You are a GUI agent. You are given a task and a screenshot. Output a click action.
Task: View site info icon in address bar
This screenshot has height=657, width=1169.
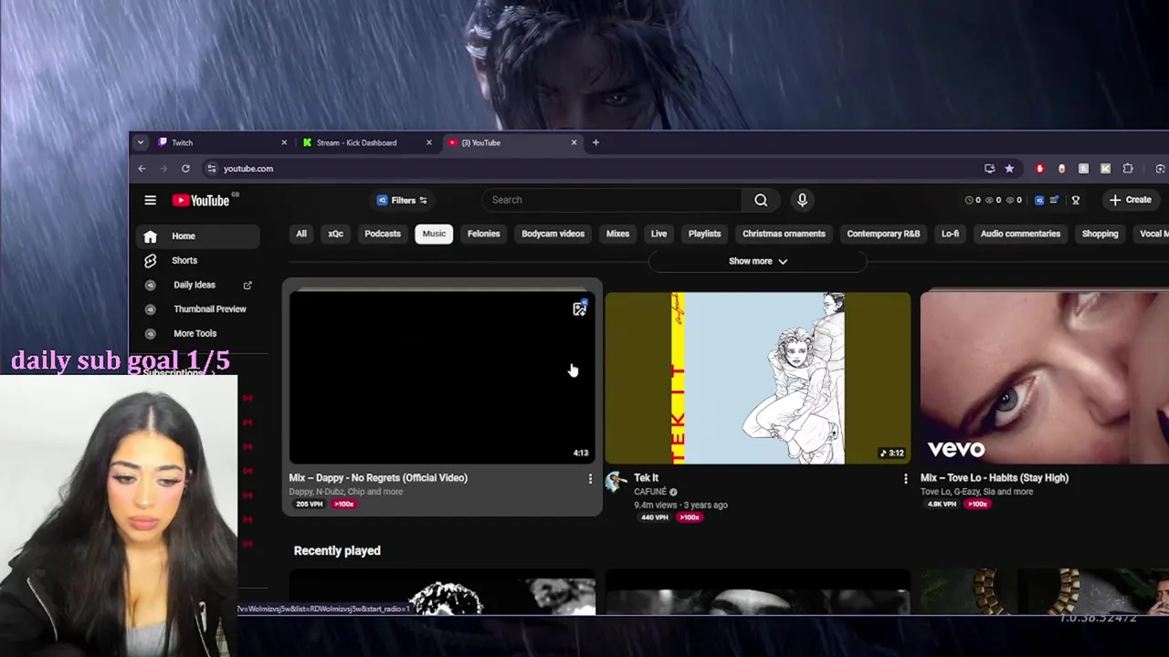pyautogui.click(x=211, y=169)
